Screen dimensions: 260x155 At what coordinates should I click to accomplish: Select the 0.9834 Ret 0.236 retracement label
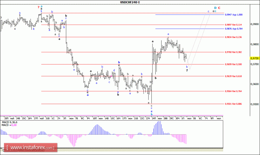tap(233, 37)
